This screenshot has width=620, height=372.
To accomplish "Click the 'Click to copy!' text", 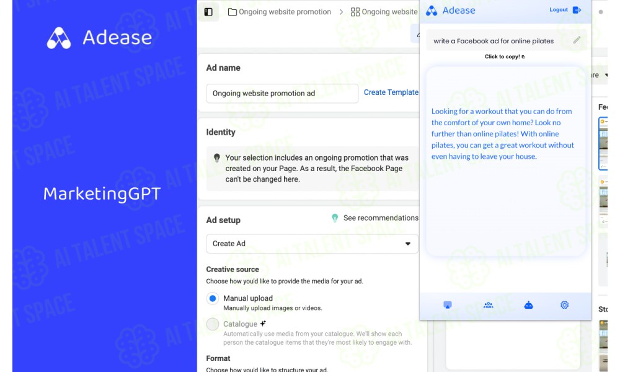I will click(x=505, y=56).
